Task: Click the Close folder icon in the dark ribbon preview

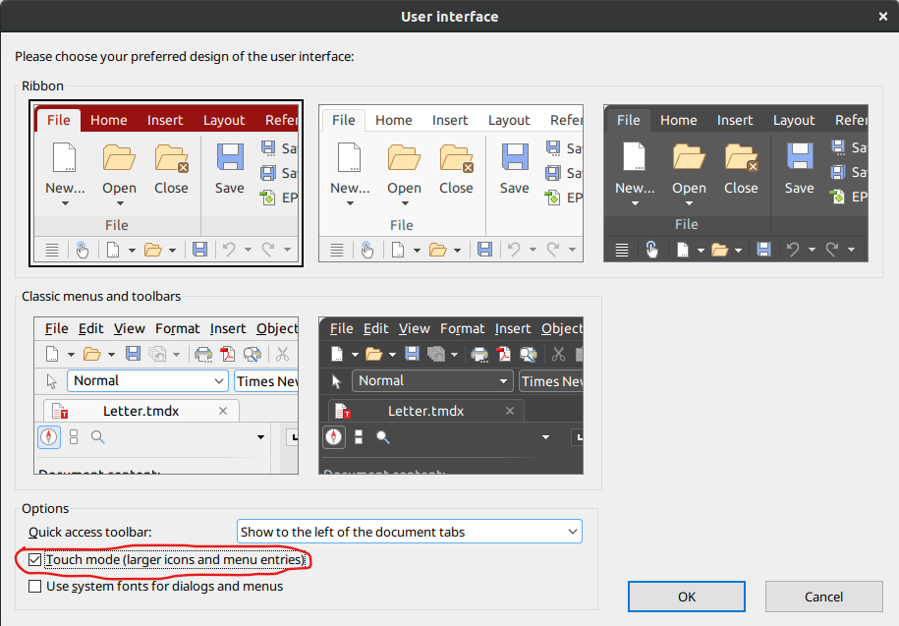Action: (x=741, y=157)
